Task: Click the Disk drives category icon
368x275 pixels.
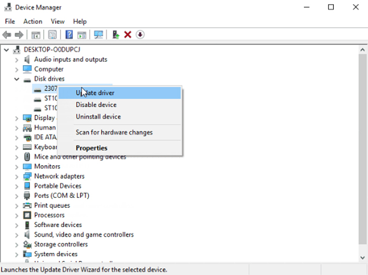Action: tap(27, 79)
